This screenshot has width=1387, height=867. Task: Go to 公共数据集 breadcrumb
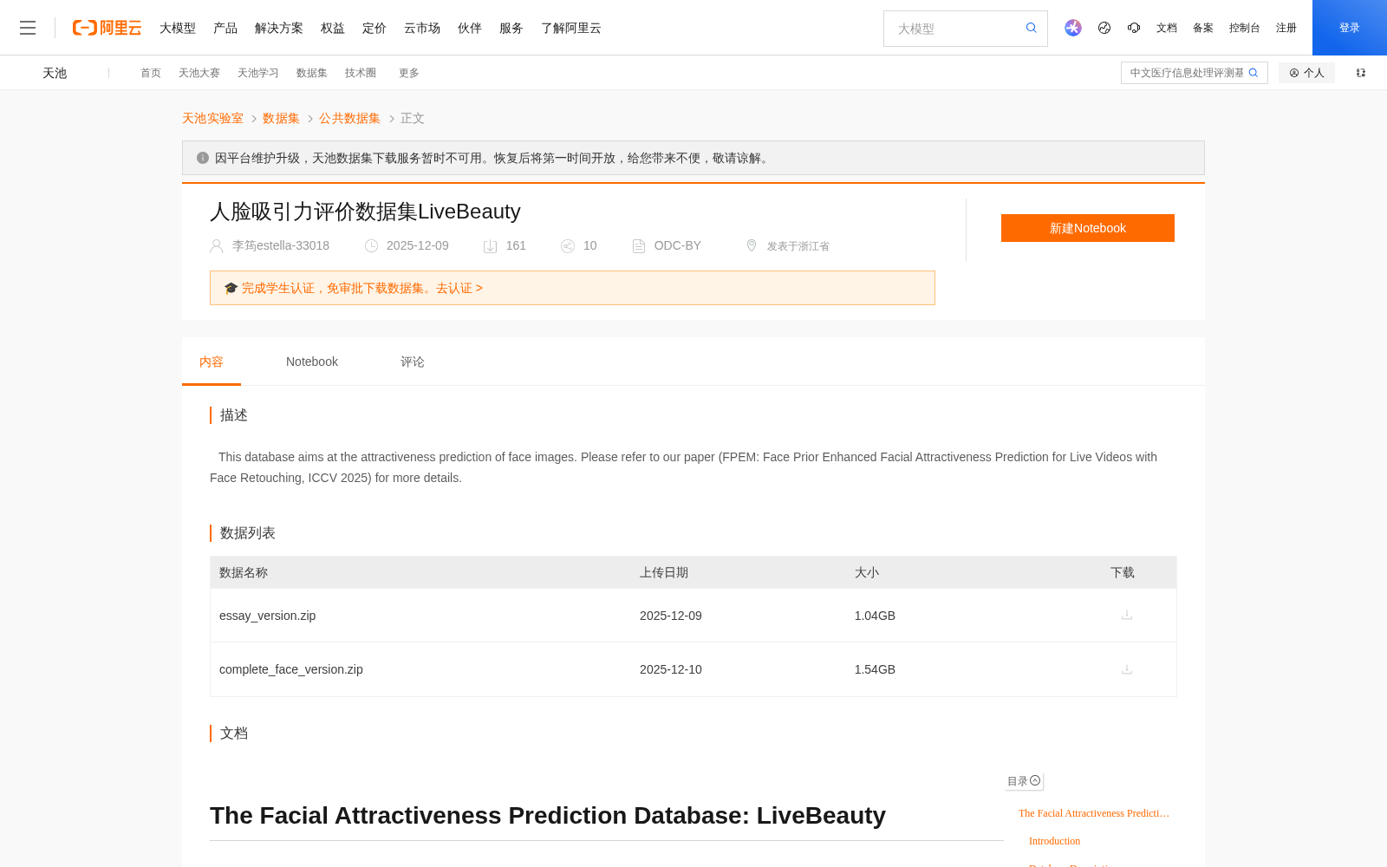click(x=349, y=118)
